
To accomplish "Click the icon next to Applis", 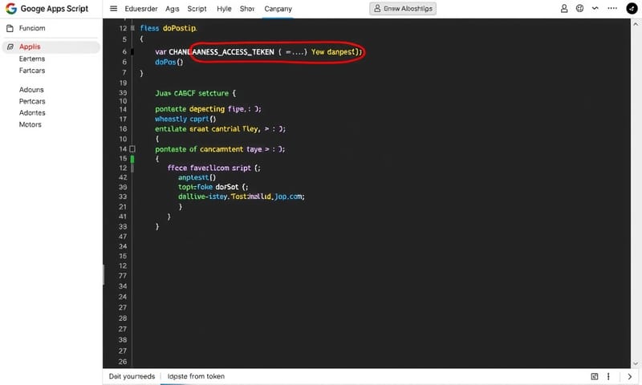I will pyautogui.click(x=10, y=47).
